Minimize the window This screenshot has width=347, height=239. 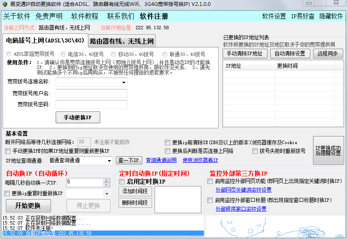tap(309, 3)
